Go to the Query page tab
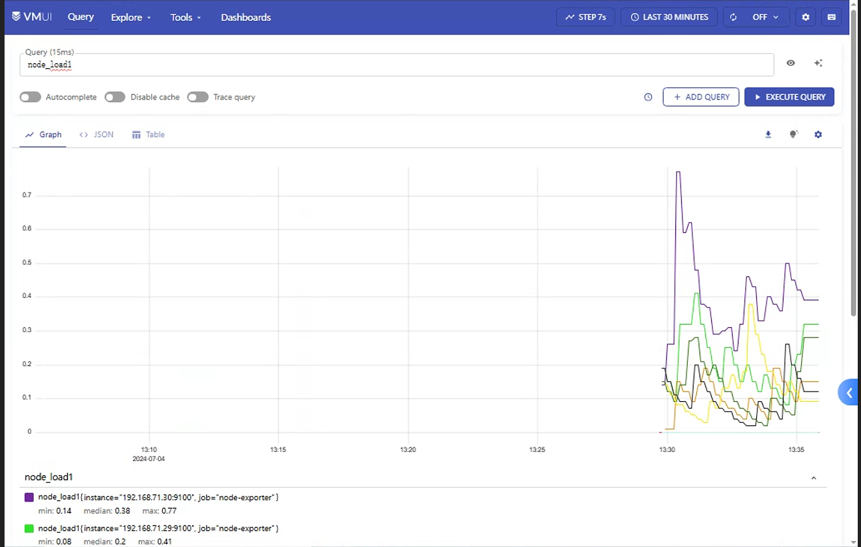861x547 pixels. [81, 17]
